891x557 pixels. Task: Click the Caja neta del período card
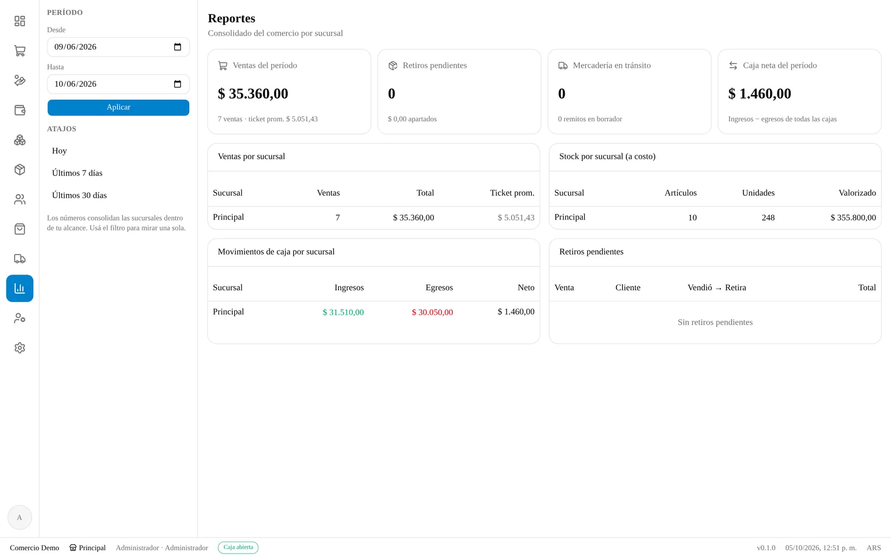click(800, 92)
